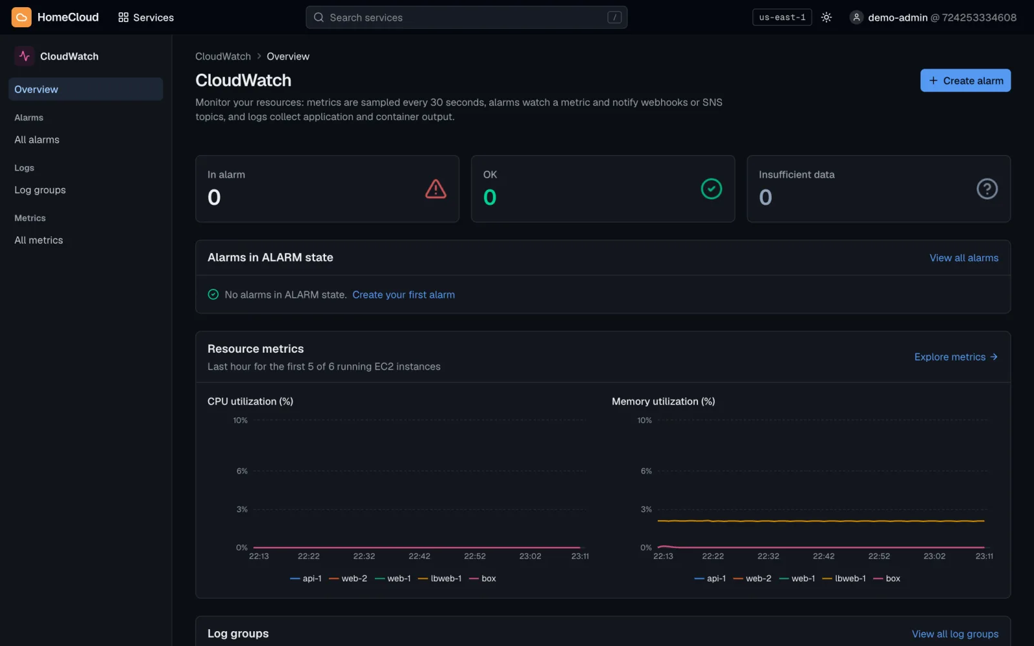Click the arrow icon after Explore metrics
The height and width of the screenshot is (646, 1034).
994,357
